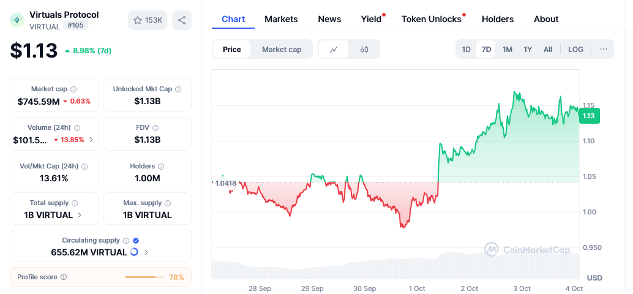633x294 pixels.
Task: Click the Profile score progress bar
Action: [x=140, y=277]
